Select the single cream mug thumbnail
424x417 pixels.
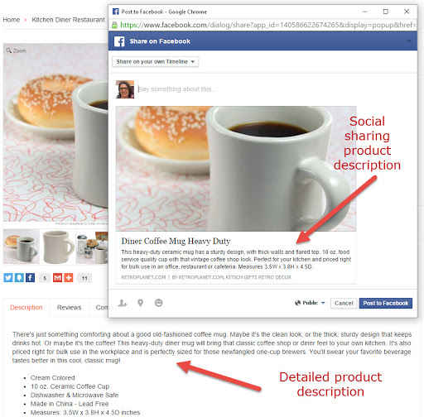coord(58,247)
